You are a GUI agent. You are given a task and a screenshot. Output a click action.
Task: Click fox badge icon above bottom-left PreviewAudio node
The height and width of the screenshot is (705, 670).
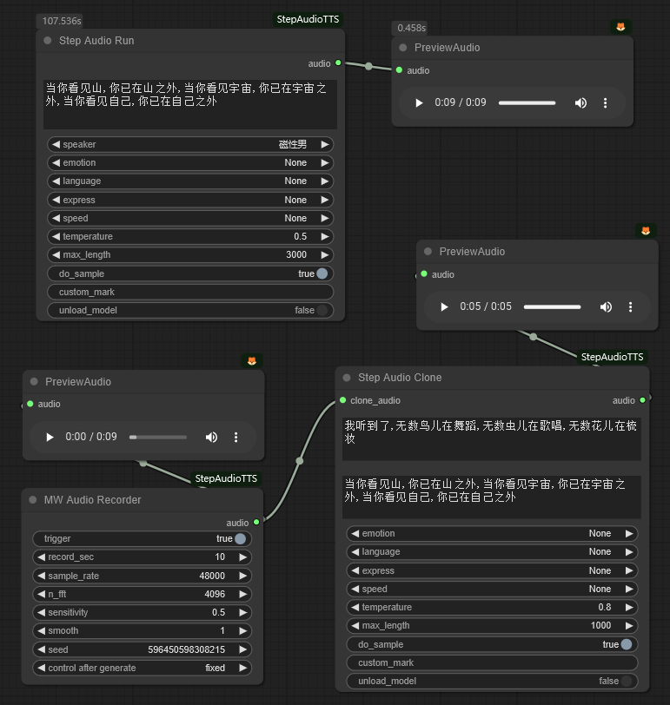point(252,360)
